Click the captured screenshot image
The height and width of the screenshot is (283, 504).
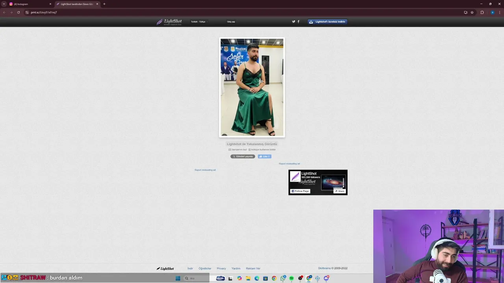coord(252,87)
